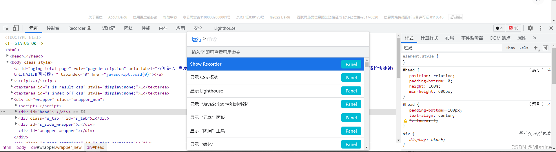Choose the Show Recorder command
Image resolution: width=556 pixels, height=152 pixels.
(276, 64)
